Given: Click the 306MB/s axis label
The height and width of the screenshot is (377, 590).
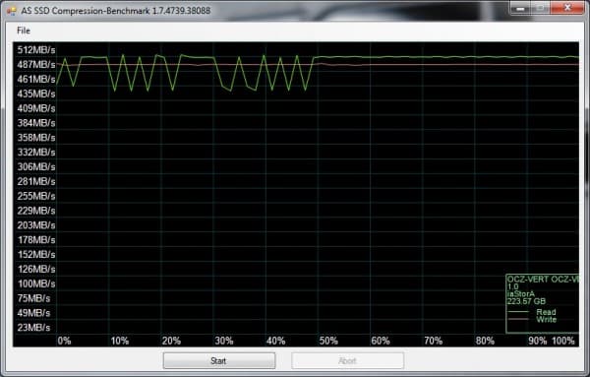Looking at the screenshot, I should pos(36,166).
